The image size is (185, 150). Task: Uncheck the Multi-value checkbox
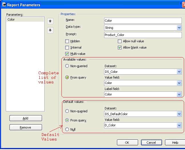click(x=67, y=54)
